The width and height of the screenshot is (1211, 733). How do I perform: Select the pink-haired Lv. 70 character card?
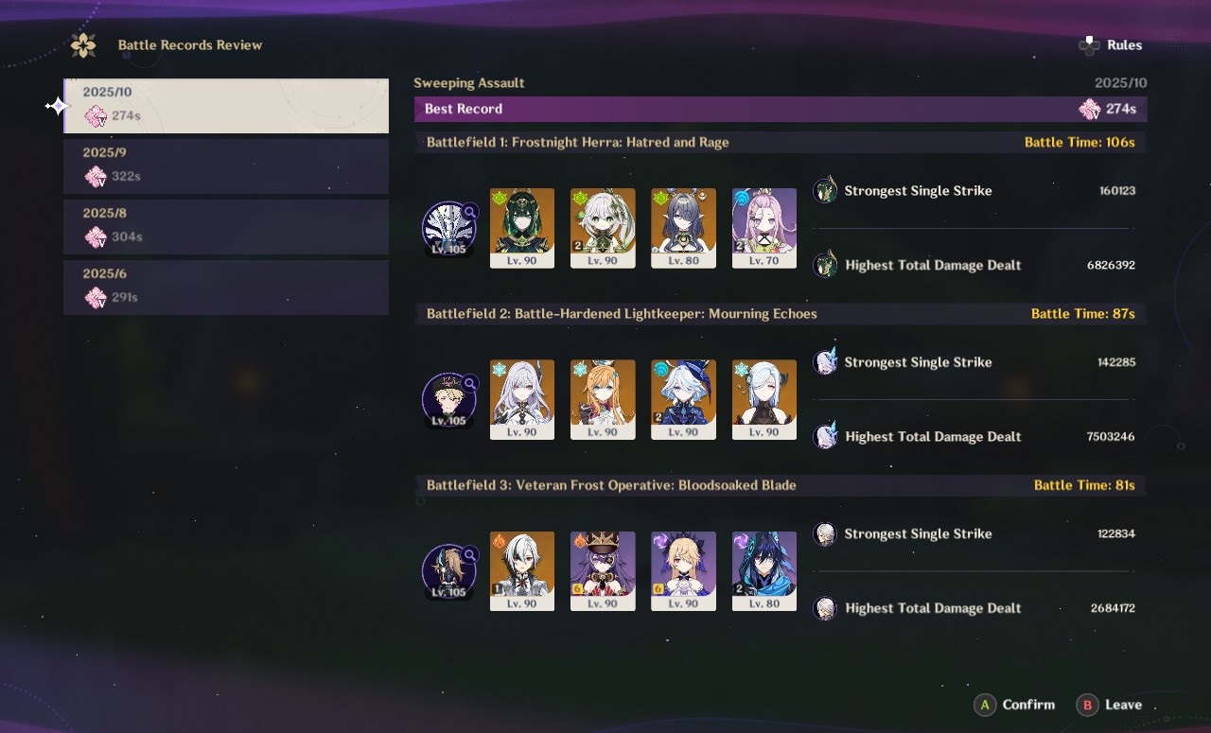coord(764,228)
